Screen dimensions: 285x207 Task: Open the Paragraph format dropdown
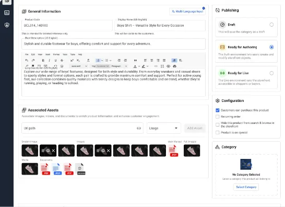119,66
